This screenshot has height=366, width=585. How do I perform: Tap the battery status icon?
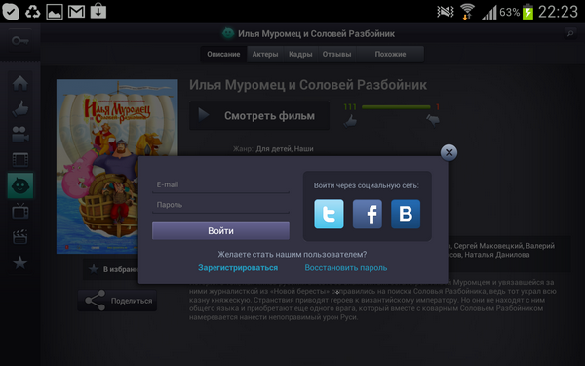pyautogui.click(x=527, y=12)
